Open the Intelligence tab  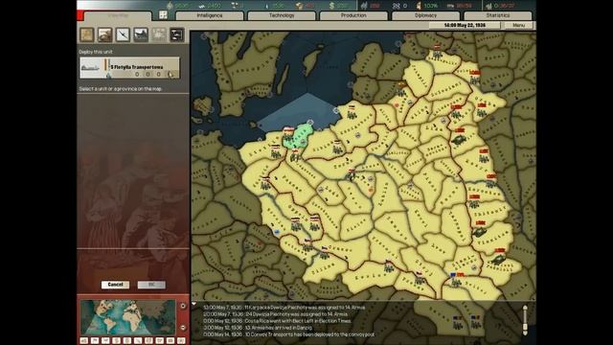(210, 15)
